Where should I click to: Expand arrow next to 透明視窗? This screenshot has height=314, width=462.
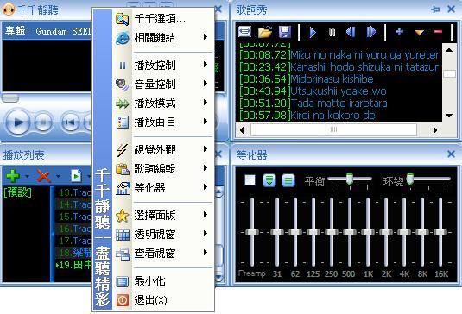(x=206, y=234)
